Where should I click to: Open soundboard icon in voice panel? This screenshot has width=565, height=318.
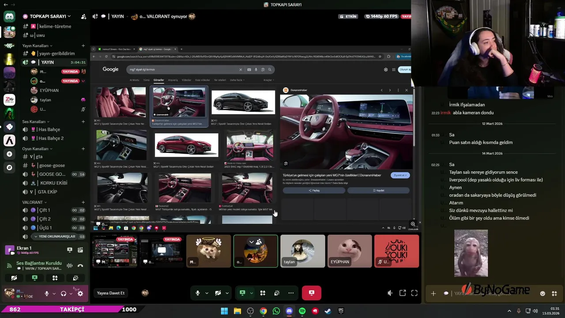(75, 278)
